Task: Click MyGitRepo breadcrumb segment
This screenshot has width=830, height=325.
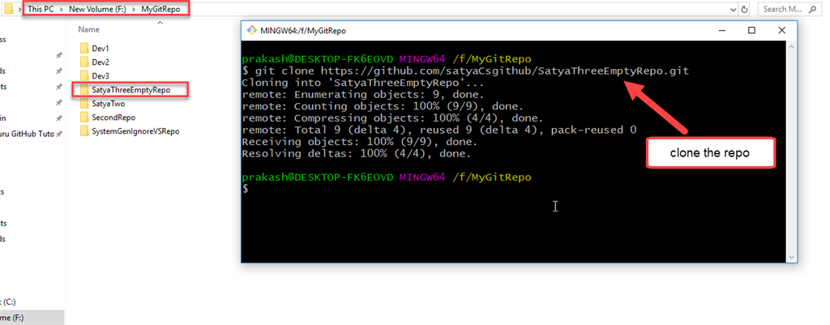Action: (x=160, y=10)
